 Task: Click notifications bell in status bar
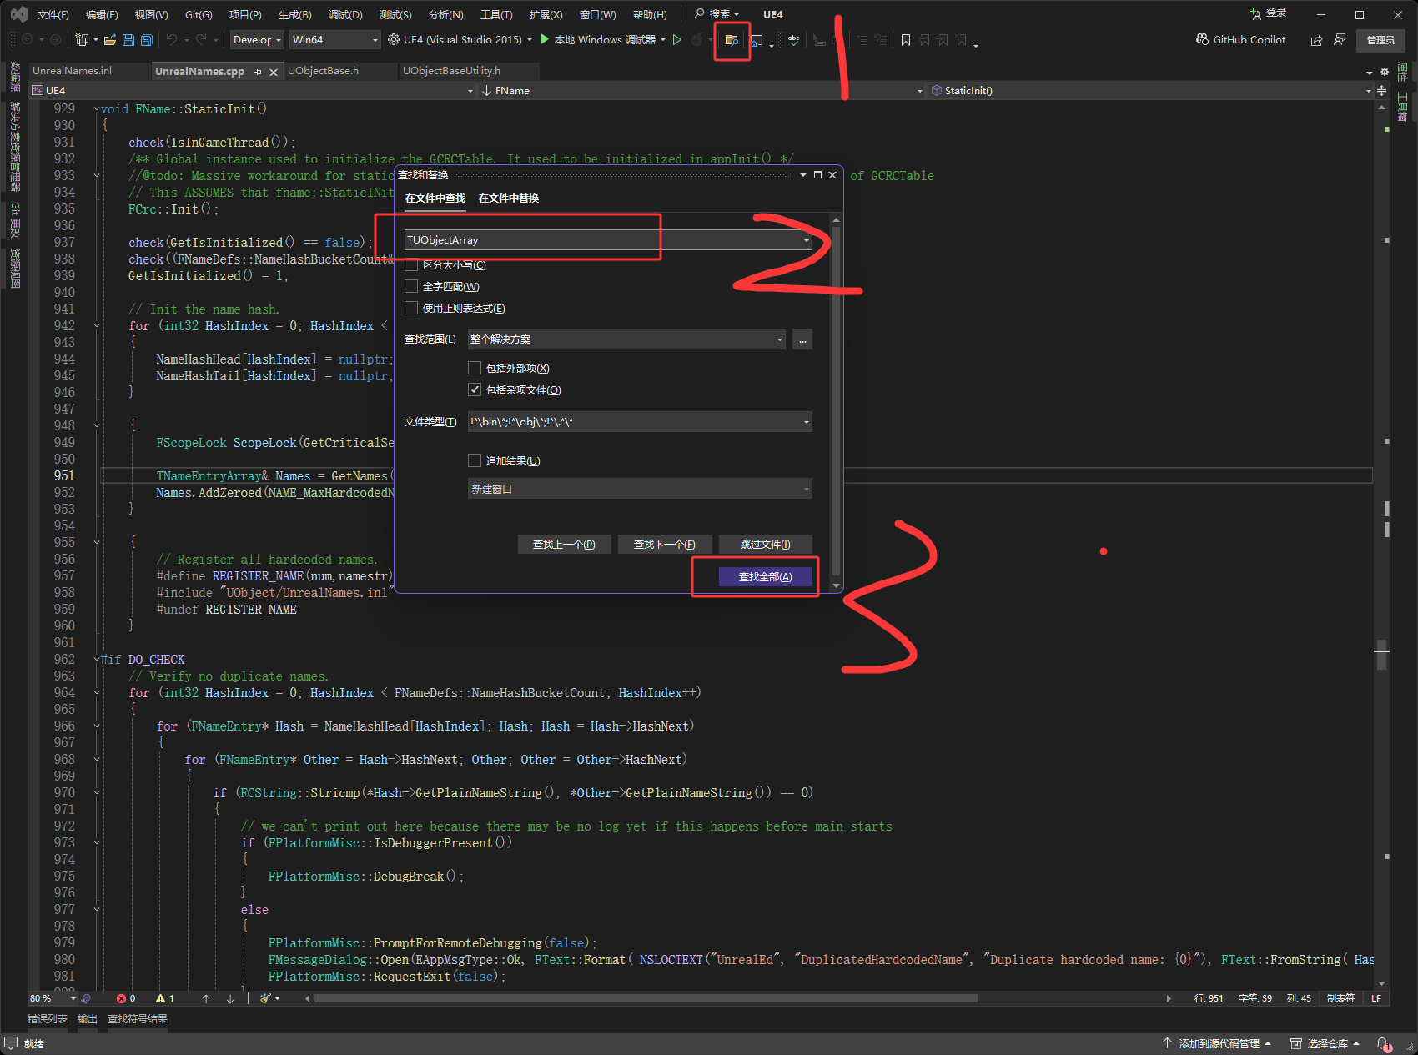tap(1382, 1043)
